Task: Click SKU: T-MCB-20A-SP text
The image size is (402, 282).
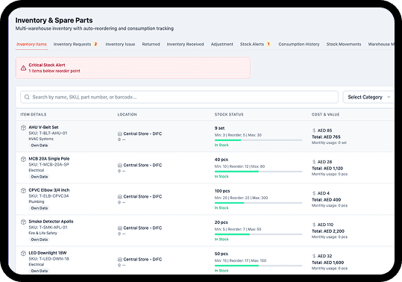Action: [x=49, y=165]
